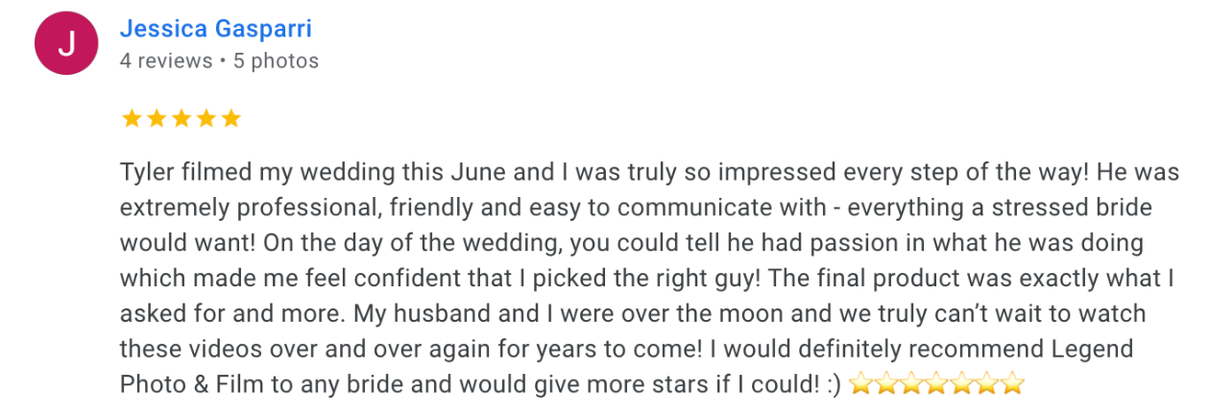Click the first star emoji ending the review
The height and width of the screenshot is (417, 1210).
click(x=861, y=385)
